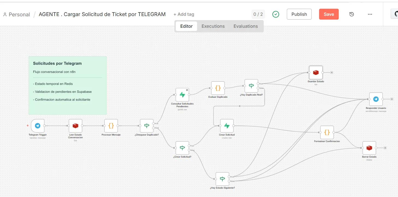
Task: Add a node after Responder Usuario
Action: click(392, 99)
